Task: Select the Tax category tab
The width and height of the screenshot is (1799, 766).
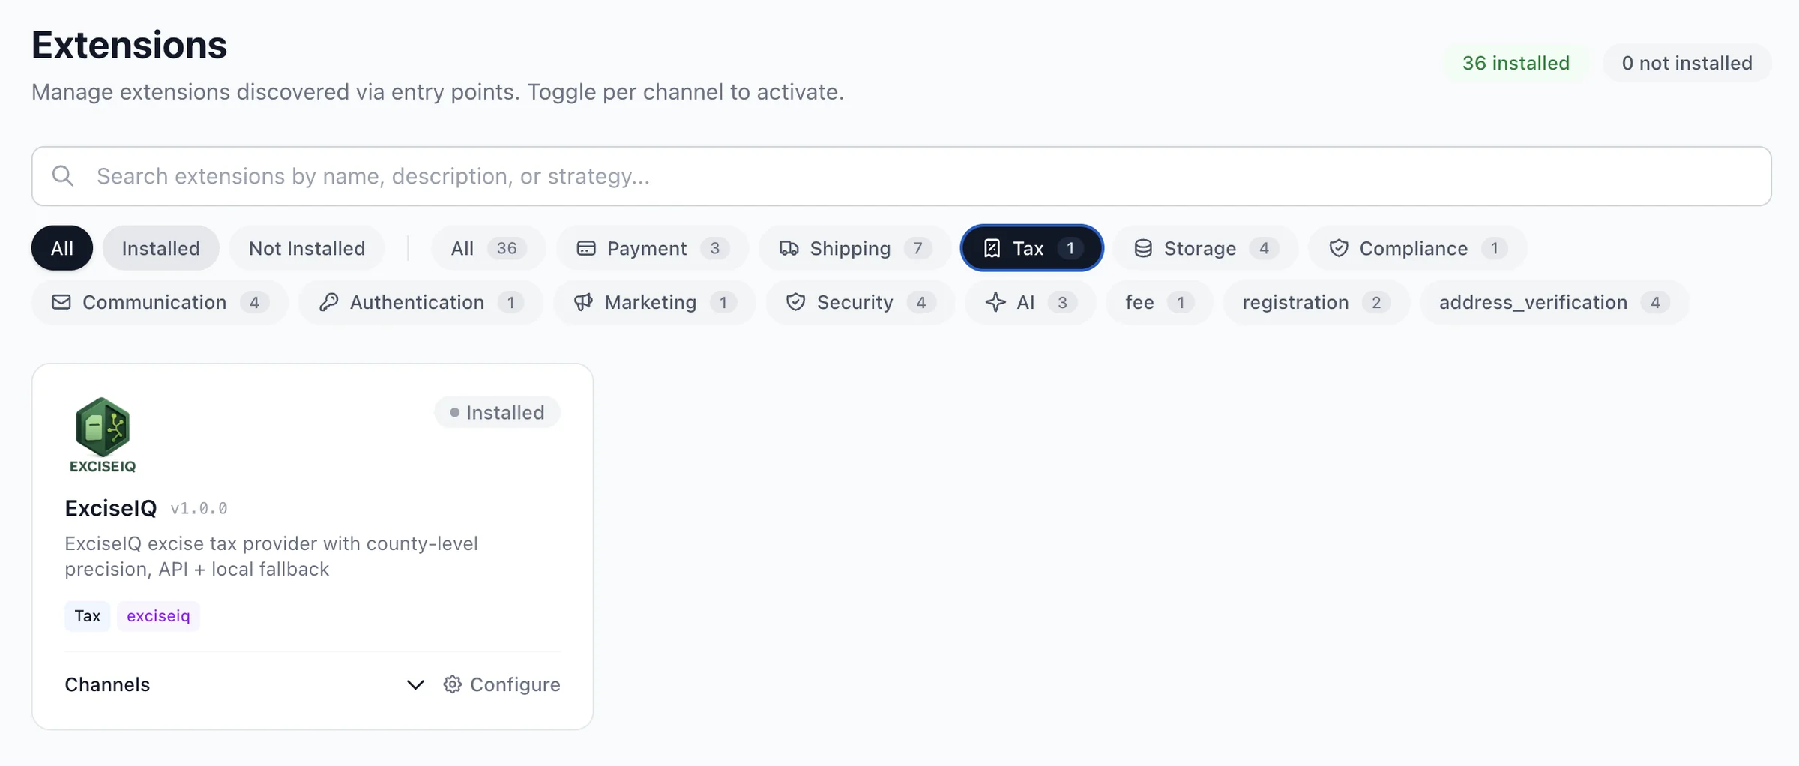Action: point(1031,248)
